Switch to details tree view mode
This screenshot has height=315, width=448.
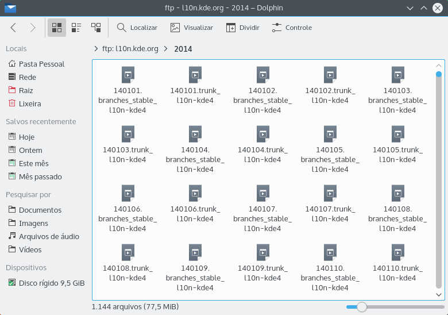click(x=96, y=28)
